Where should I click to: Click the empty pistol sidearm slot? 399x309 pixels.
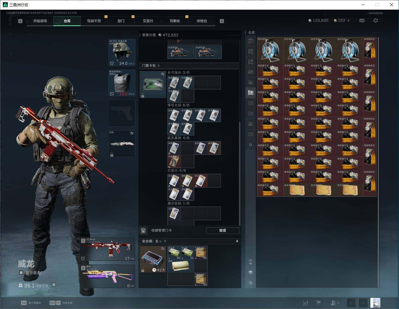click(122, 113)
